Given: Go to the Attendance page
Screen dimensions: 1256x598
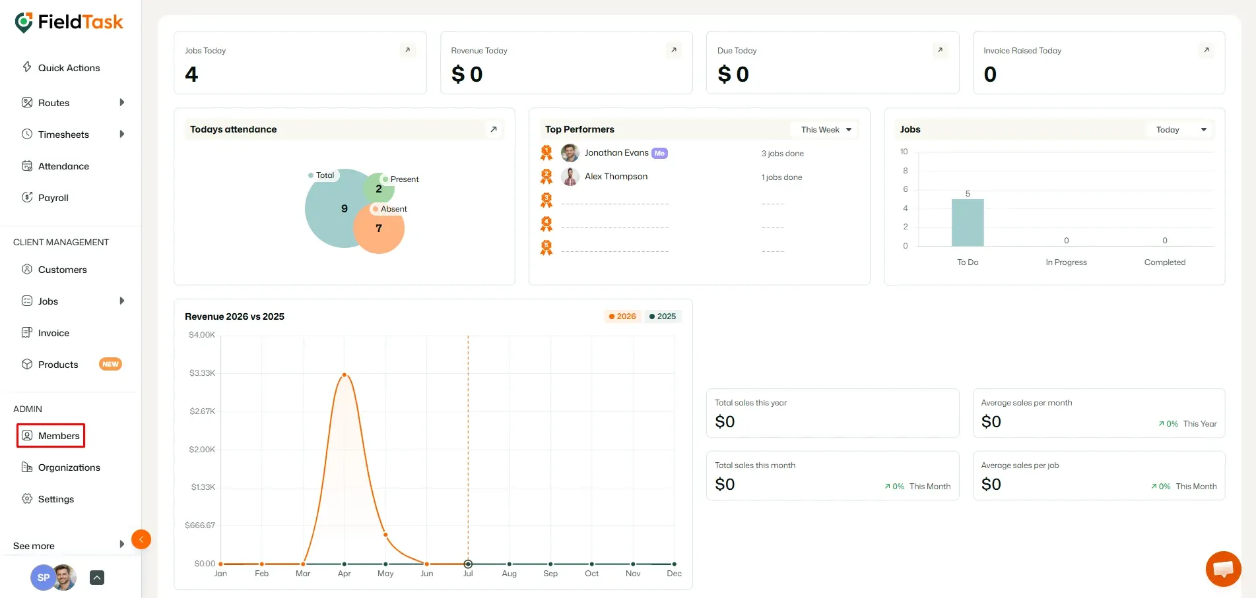Looking at the screenshot, I should tap(63, 166).
